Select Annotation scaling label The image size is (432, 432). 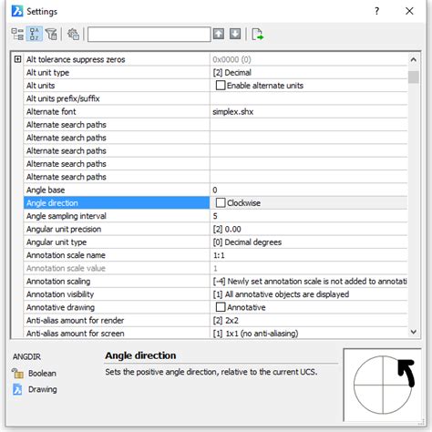point(58,281)
